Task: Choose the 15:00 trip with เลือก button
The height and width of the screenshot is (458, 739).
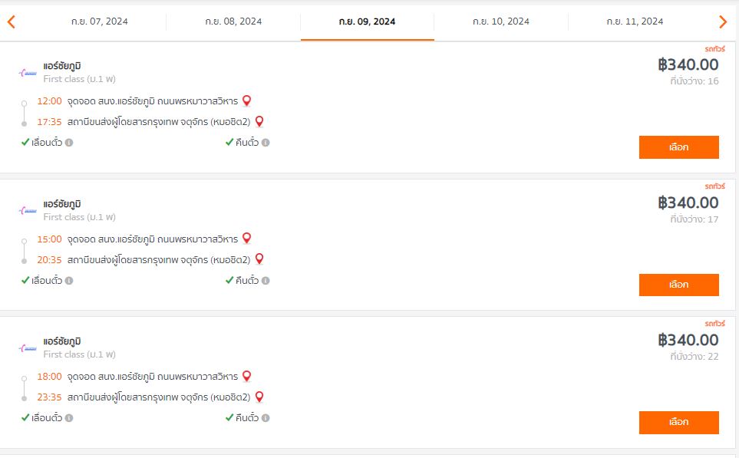Action: point(678,285)
